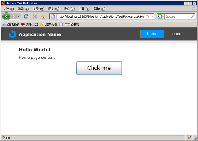
Task: Click the page identity icon in address bar
Action: tap(53, 16)
